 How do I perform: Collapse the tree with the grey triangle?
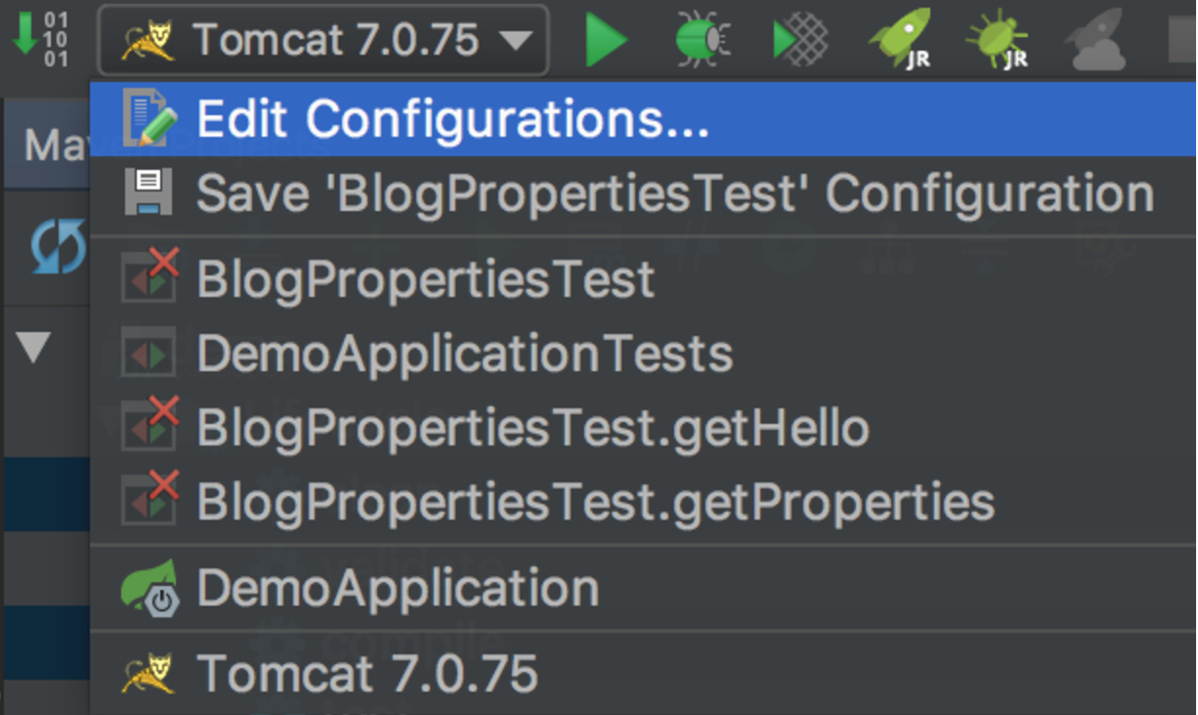click(x=34, y=347)
